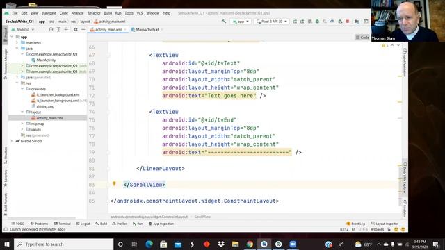Open Dropbox from taskbar
This screenshot has height=250, width=445.
click(x=221, y=244)
